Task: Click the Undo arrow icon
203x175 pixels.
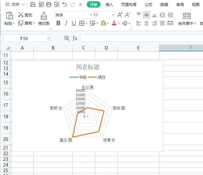Action: 65,4
